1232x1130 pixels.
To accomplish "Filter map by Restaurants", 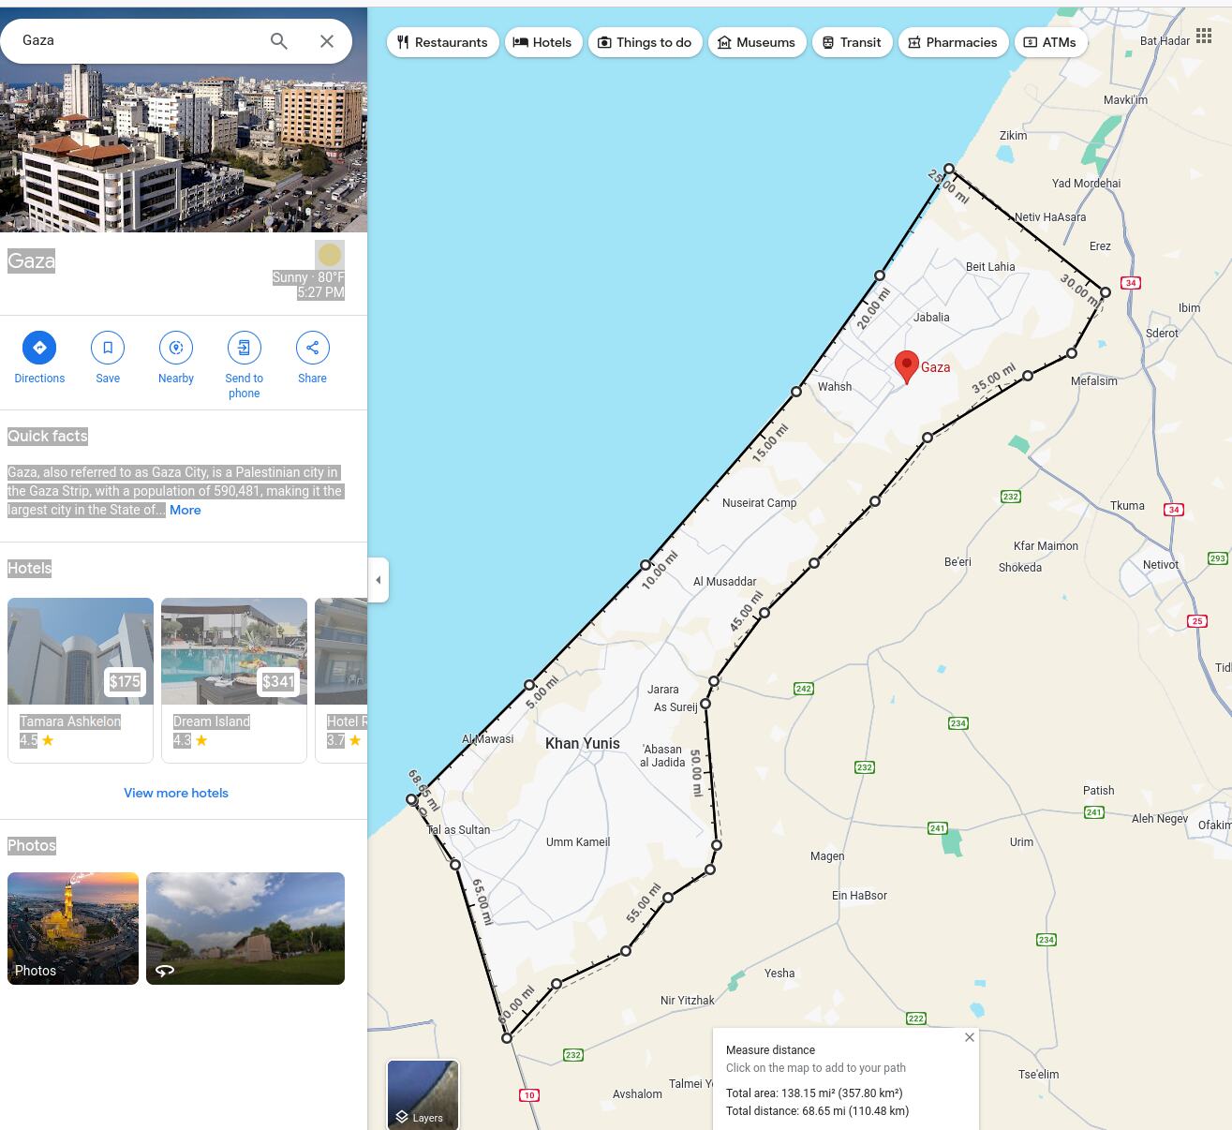I will (x=442, y=42).
